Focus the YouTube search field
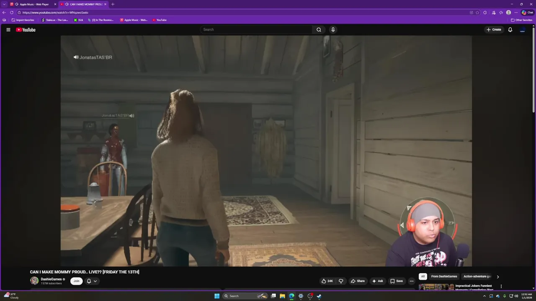 (256, 30)
